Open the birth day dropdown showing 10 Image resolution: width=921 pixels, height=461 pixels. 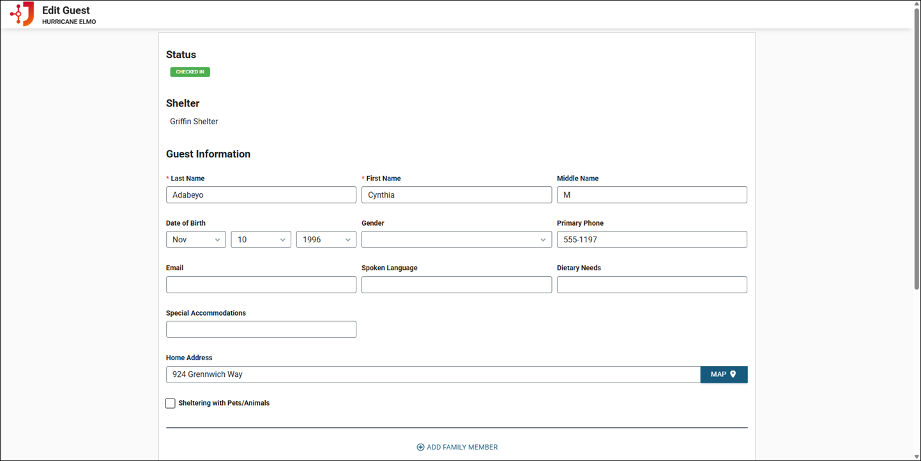coord(261,240)
